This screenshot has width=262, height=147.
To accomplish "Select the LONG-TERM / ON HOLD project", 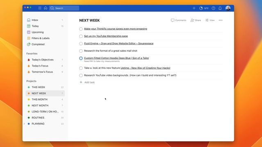I will (x=45, y=111).
